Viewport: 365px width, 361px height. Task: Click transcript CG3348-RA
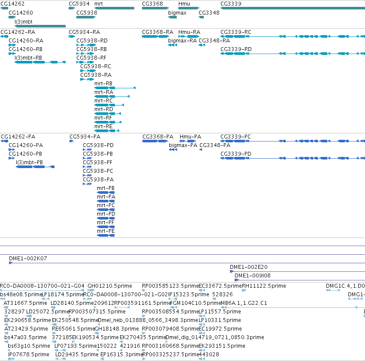(x=202, y=45)
